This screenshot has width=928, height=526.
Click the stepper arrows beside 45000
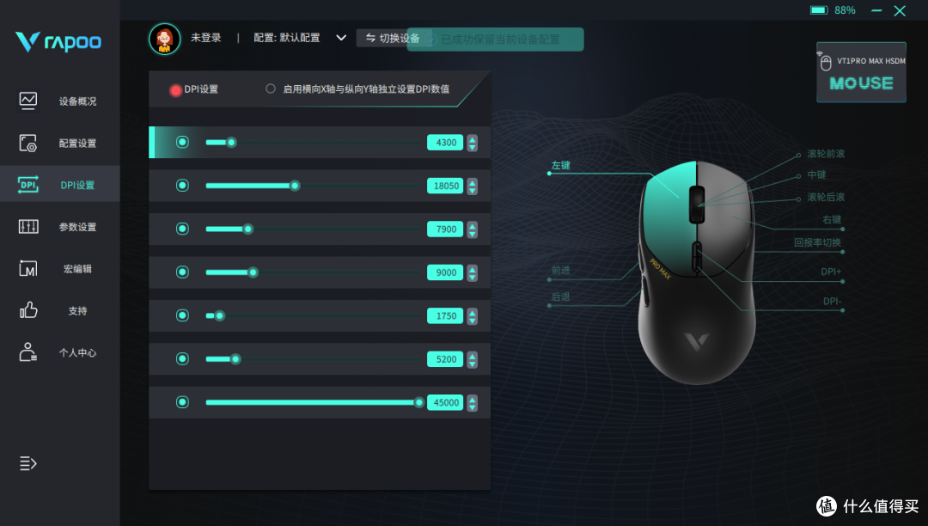pos(472,403)
